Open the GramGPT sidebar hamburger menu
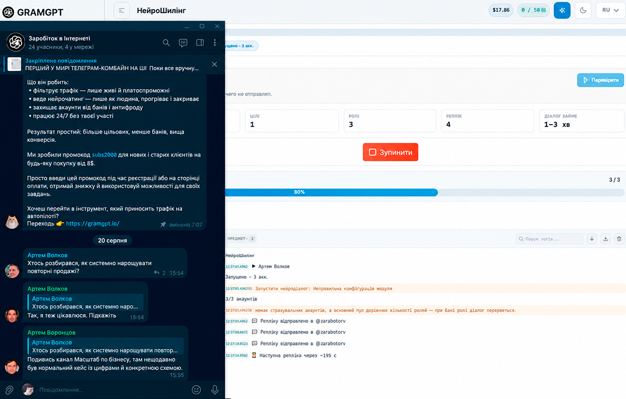The width and height of the screenshot is (626, 399). [x=121, y=11]
